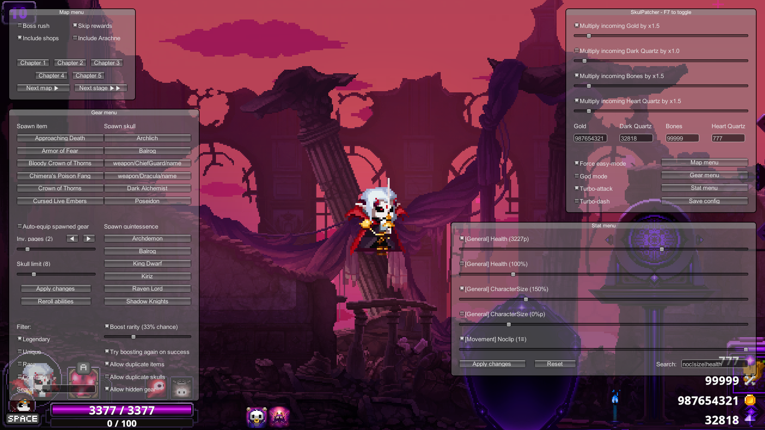Spawn the Crown of Thorns item
The height and width of the screenshot is (430, 765).
pyautogui.click(x=60, y=188)
